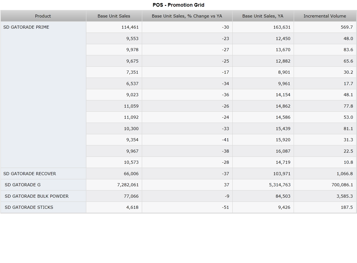This screenshot has width=357, height=263.
Task: Select the 6,537 base unit sales cell
Action: 114,83
